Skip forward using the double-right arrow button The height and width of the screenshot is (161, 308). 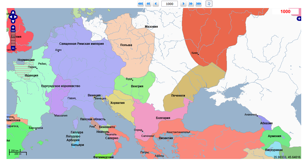pyautogui.click(x=191, y=4)
